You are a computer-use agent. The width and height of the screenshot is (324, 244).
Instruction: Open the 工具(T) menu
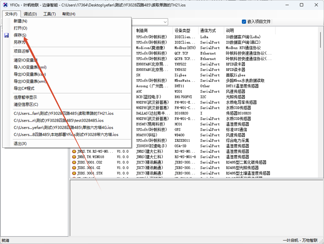50,14
